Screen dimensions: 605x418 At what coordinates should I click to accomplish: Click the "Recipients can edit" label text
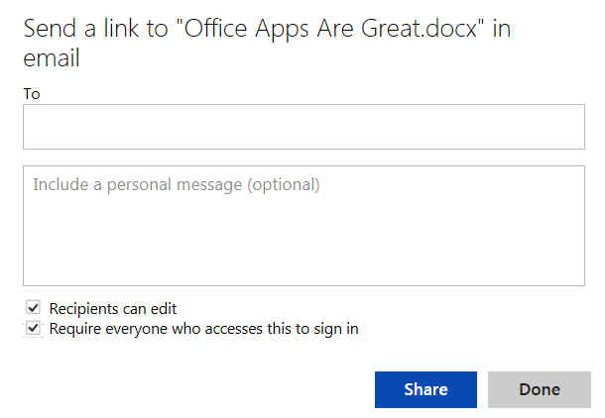(113, 309)
